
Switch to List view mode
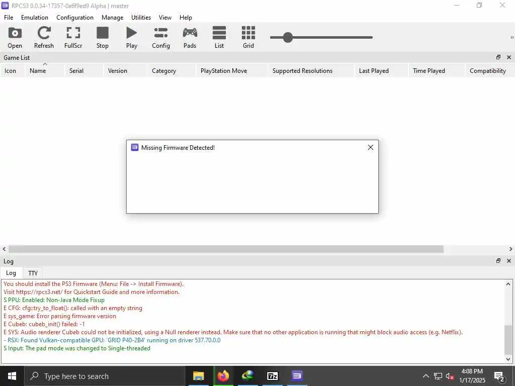coord(219,37)
